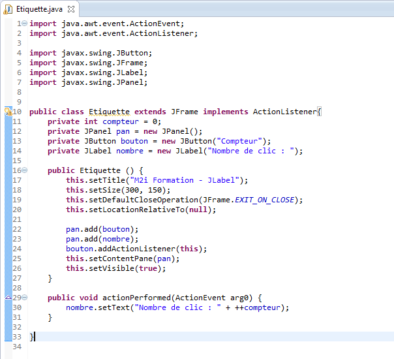Click line number 22 in the gutter
The image size is (394, 359).
coord(18,229)
